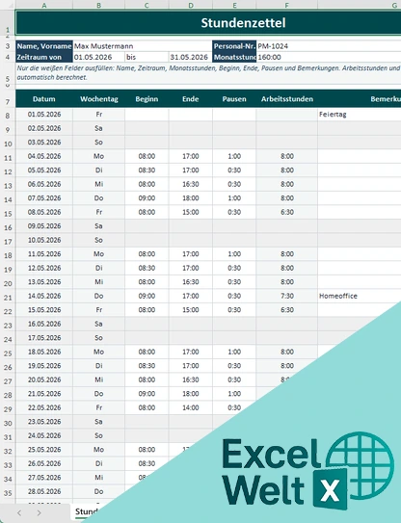Click weekday 'Do' on 28.05.2026 row
The width and height of the screenshot is (401, 523).
click(x=99, y=491)
